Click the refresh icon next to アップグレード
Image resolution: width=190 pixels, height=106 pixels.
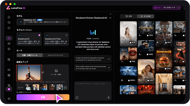(179, 8)
